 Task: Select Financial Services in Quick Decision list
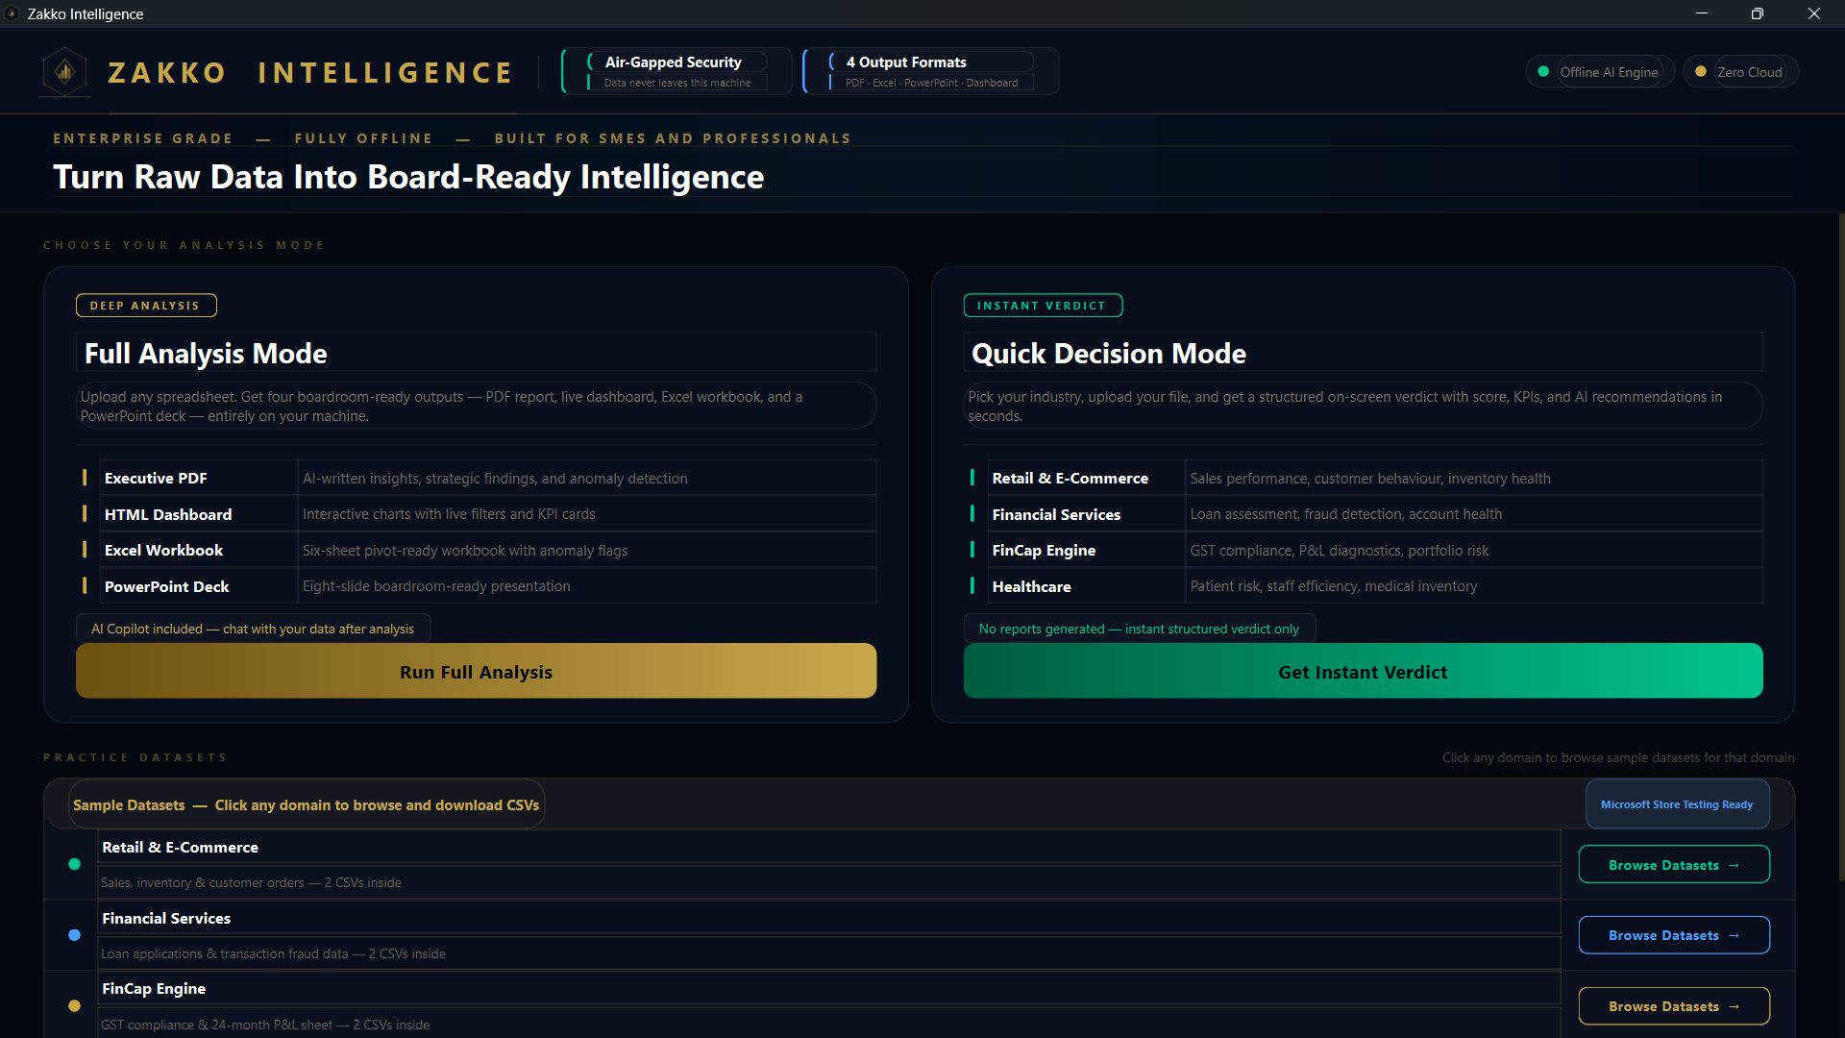1363,514
